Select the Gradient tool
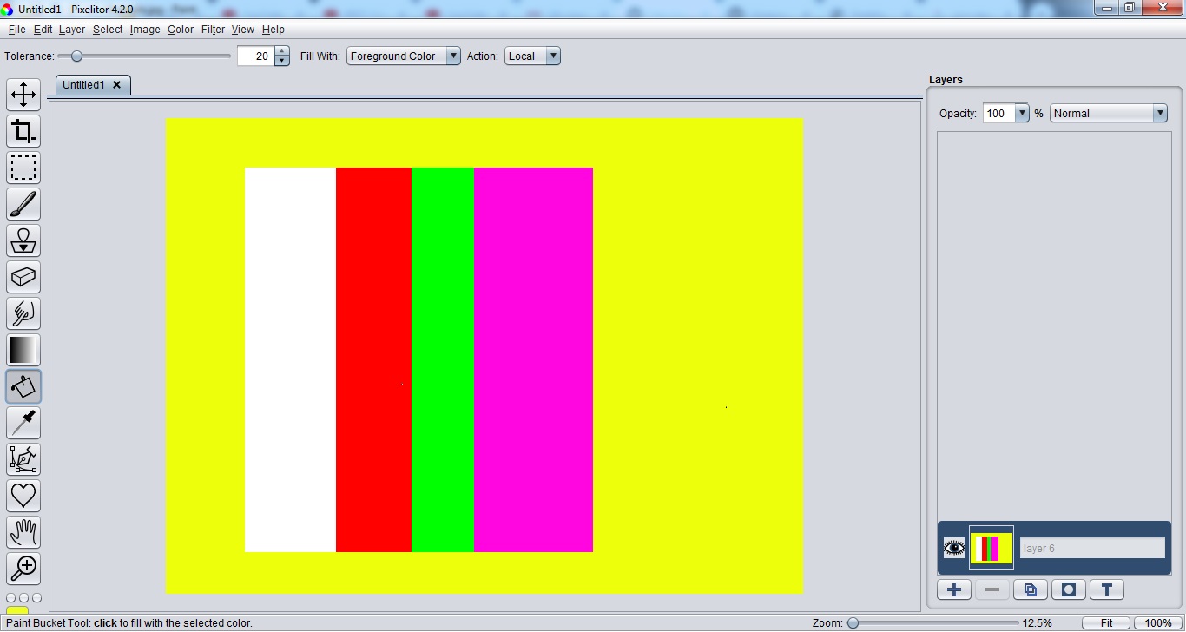Screen dimensions: 1186x632 [23, 350]
